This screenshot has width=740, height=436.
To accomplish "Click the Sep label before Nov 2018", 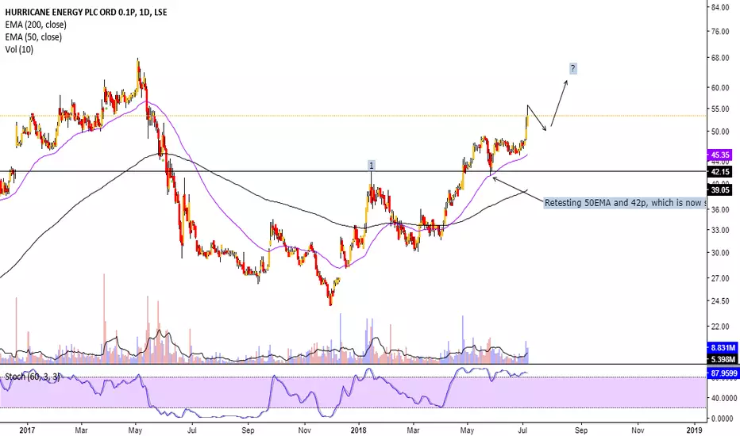I will [581, 430].
